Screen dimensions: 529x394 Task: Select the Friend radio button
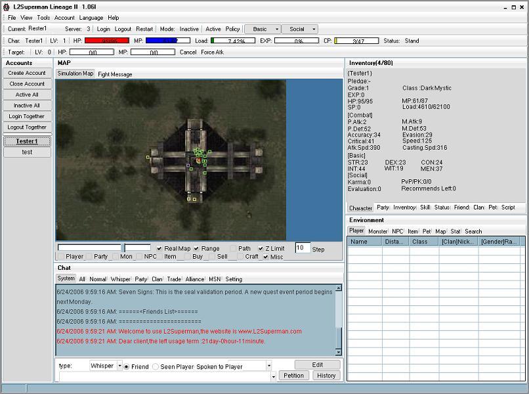tap(127, 366)
